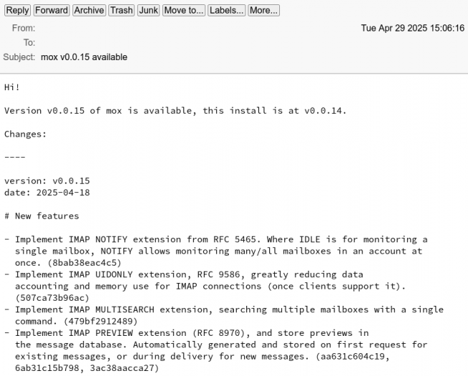Mark this email as Junk
Image resolution: width=468 pixels, height=376 pixels.
tap(149, 11)
